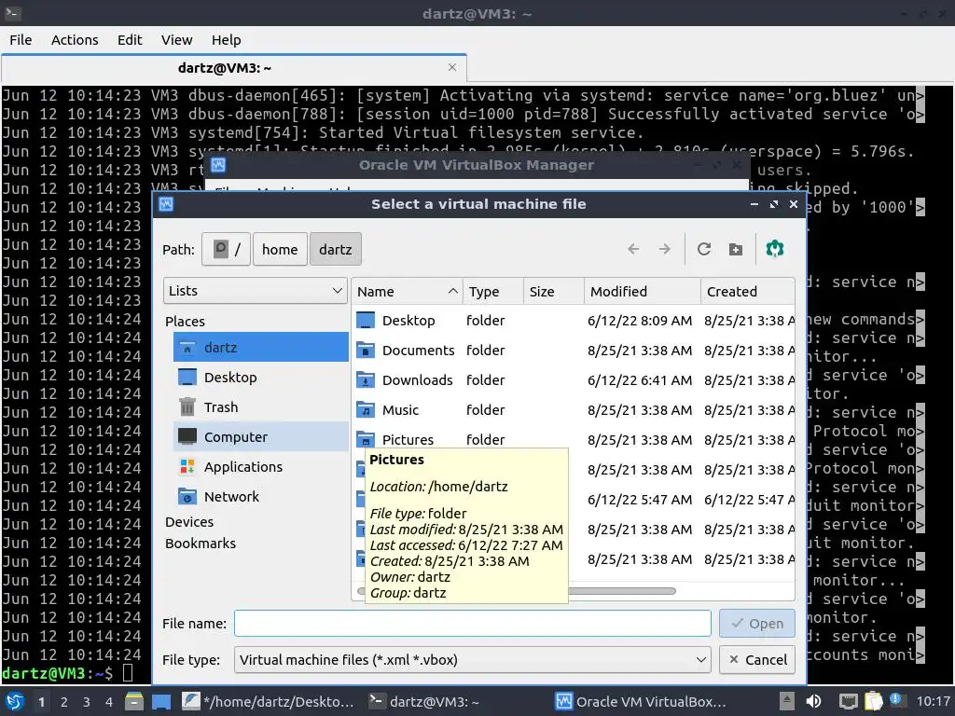955x716 pixels.
Task: Expand the Devices section in sidebar
Action: (x=189, y=522)
